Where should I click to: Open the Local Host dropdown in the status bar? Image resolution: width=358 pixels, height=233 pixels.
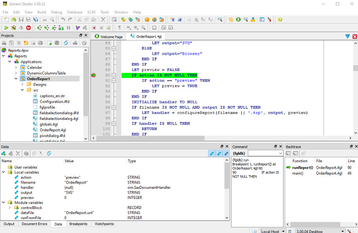coord(273,231)
